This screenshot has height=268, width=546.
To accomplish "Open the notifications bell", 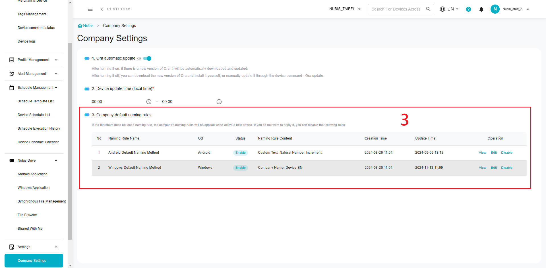I will tap(481, 9).
